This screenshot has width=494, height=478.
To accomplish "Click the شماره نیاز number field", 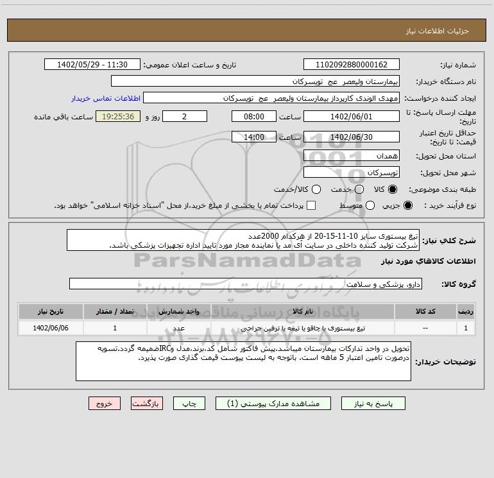I will point(351,65).
